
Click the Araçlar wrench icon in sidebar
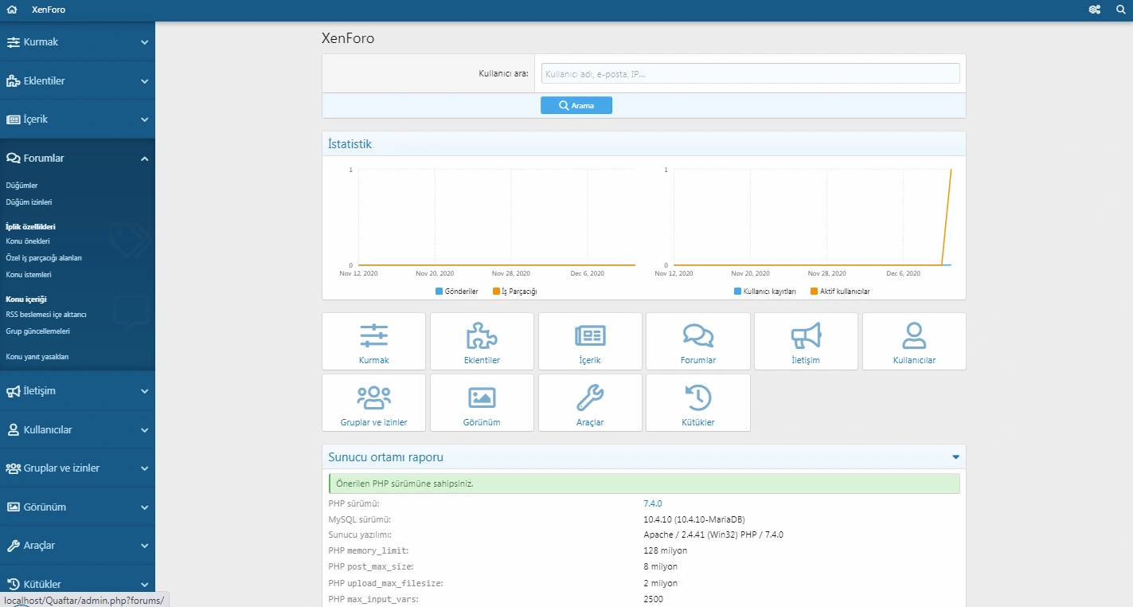(14, 546)
